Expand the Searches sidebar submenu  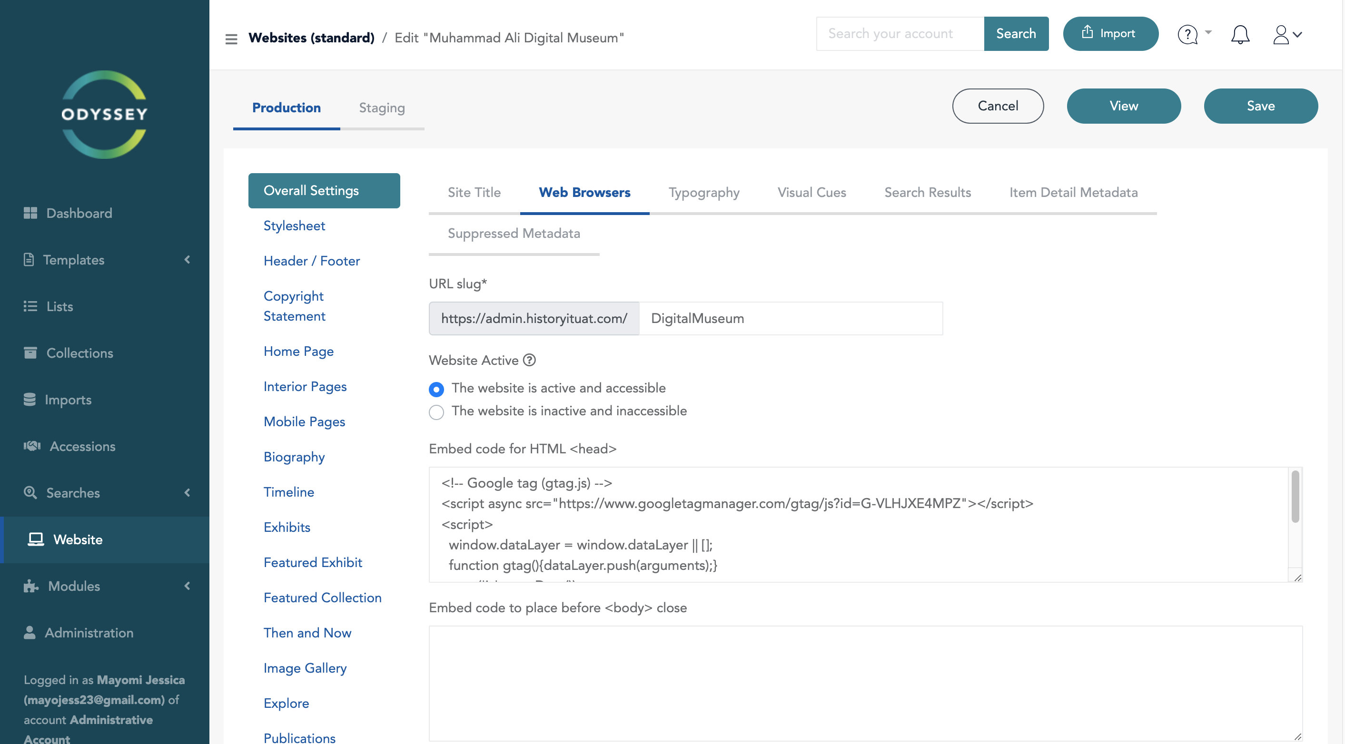pos(187,492)
